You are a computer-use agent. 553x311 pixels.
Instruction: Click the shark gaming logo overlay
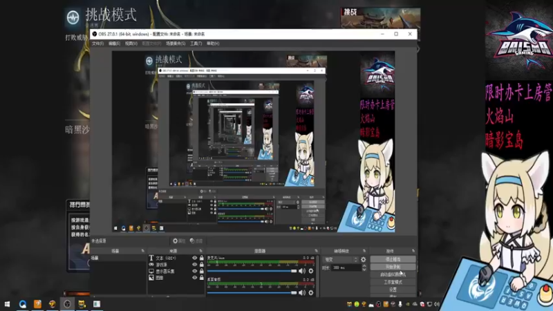518,39
